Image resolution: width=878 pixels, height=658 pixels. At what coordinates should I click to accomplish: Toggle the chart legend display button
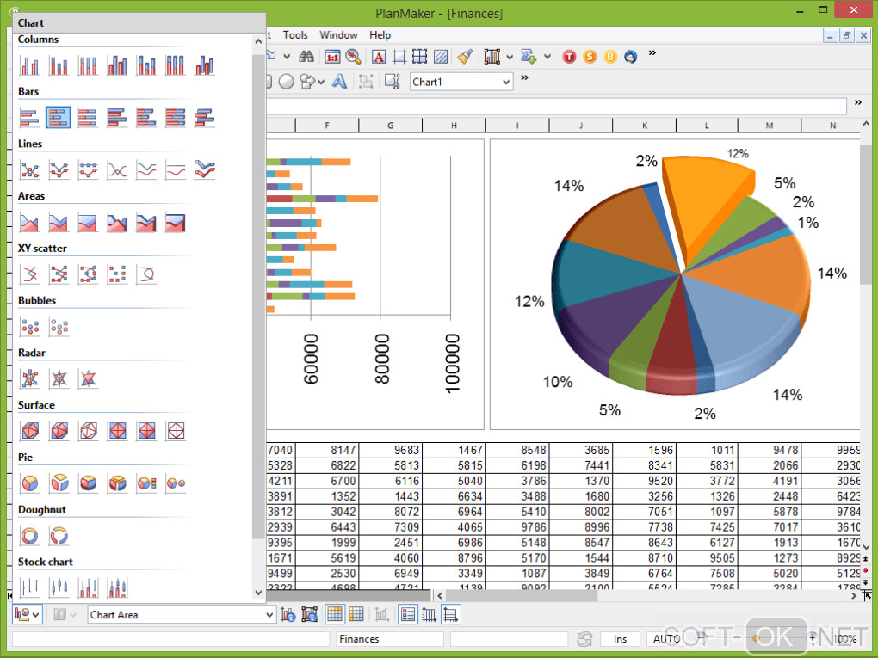pyautogui.click(x=408, y=614)
